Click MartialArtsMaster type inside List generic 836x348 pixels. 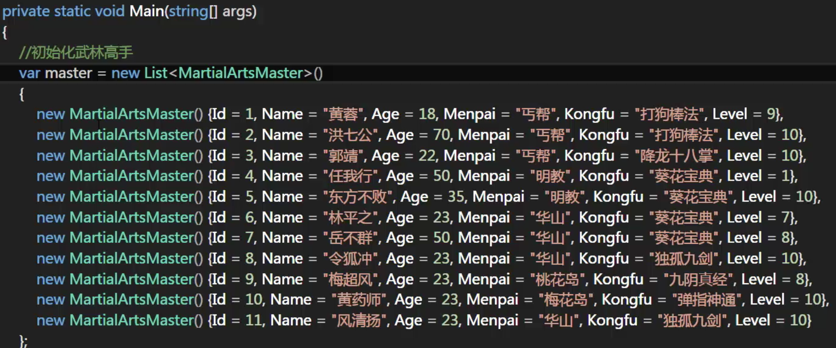click(x=241, y=73)
